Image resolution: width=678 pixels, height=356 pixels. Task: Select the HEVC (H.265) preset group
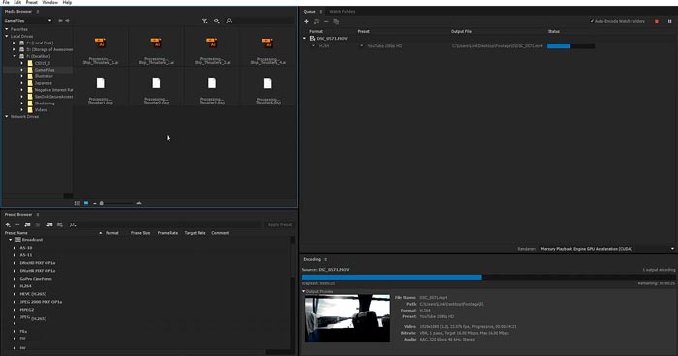click(33, 294)
